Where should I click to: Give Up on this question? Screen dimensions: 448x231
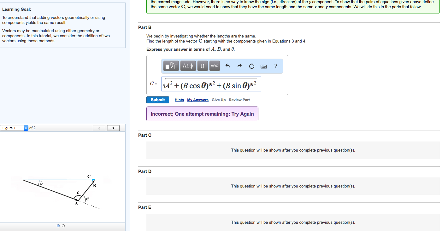(x=218, y=100)
